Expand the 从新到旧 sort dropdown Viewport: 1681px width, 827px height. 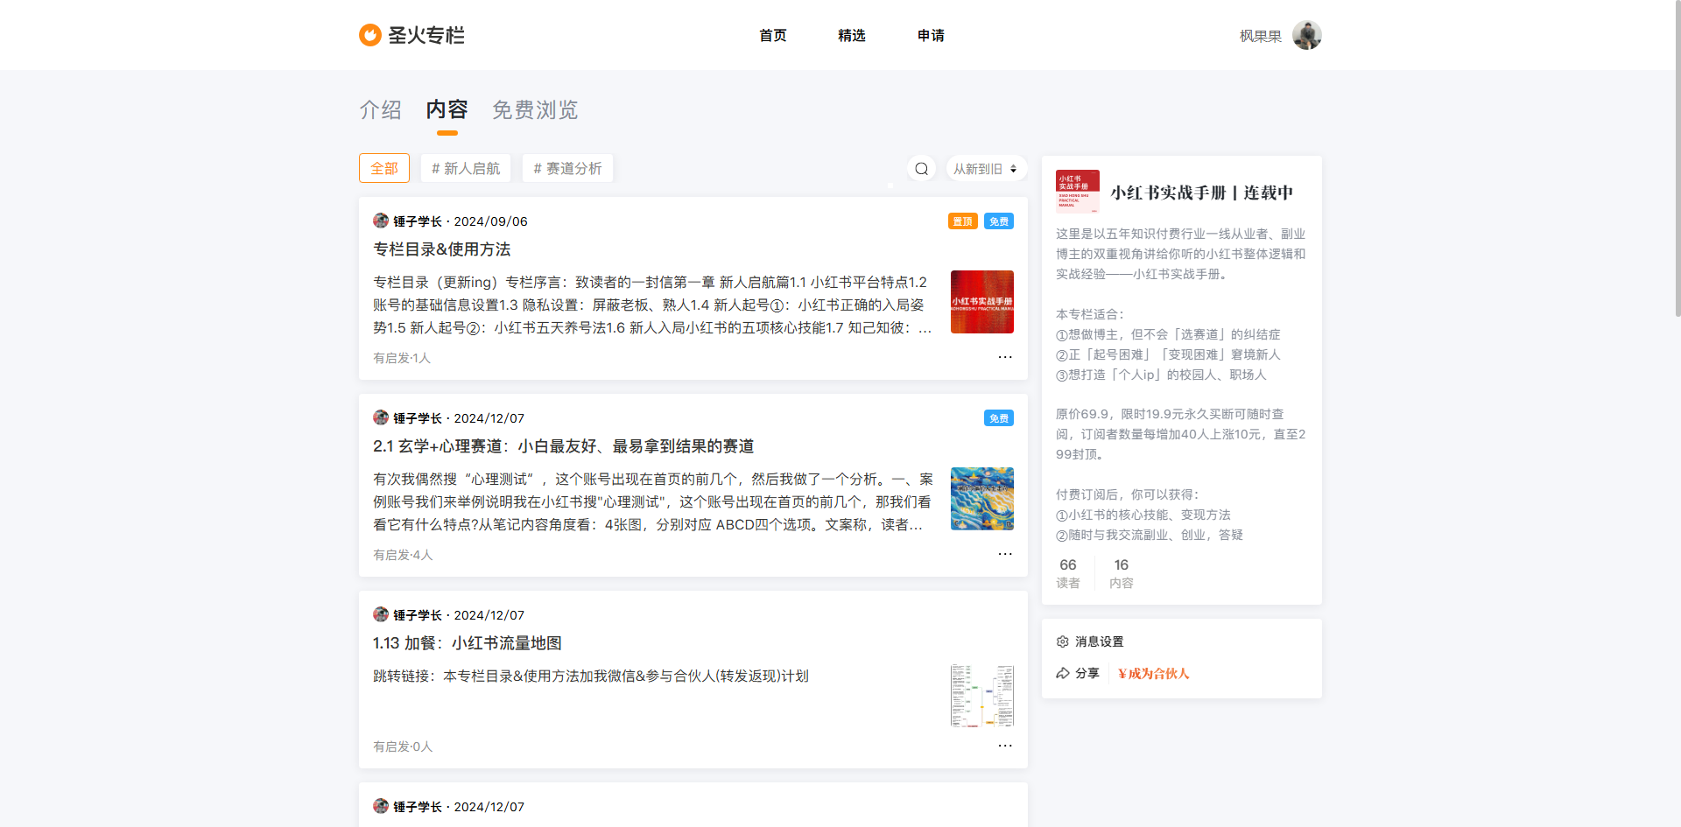coord(985,169)
